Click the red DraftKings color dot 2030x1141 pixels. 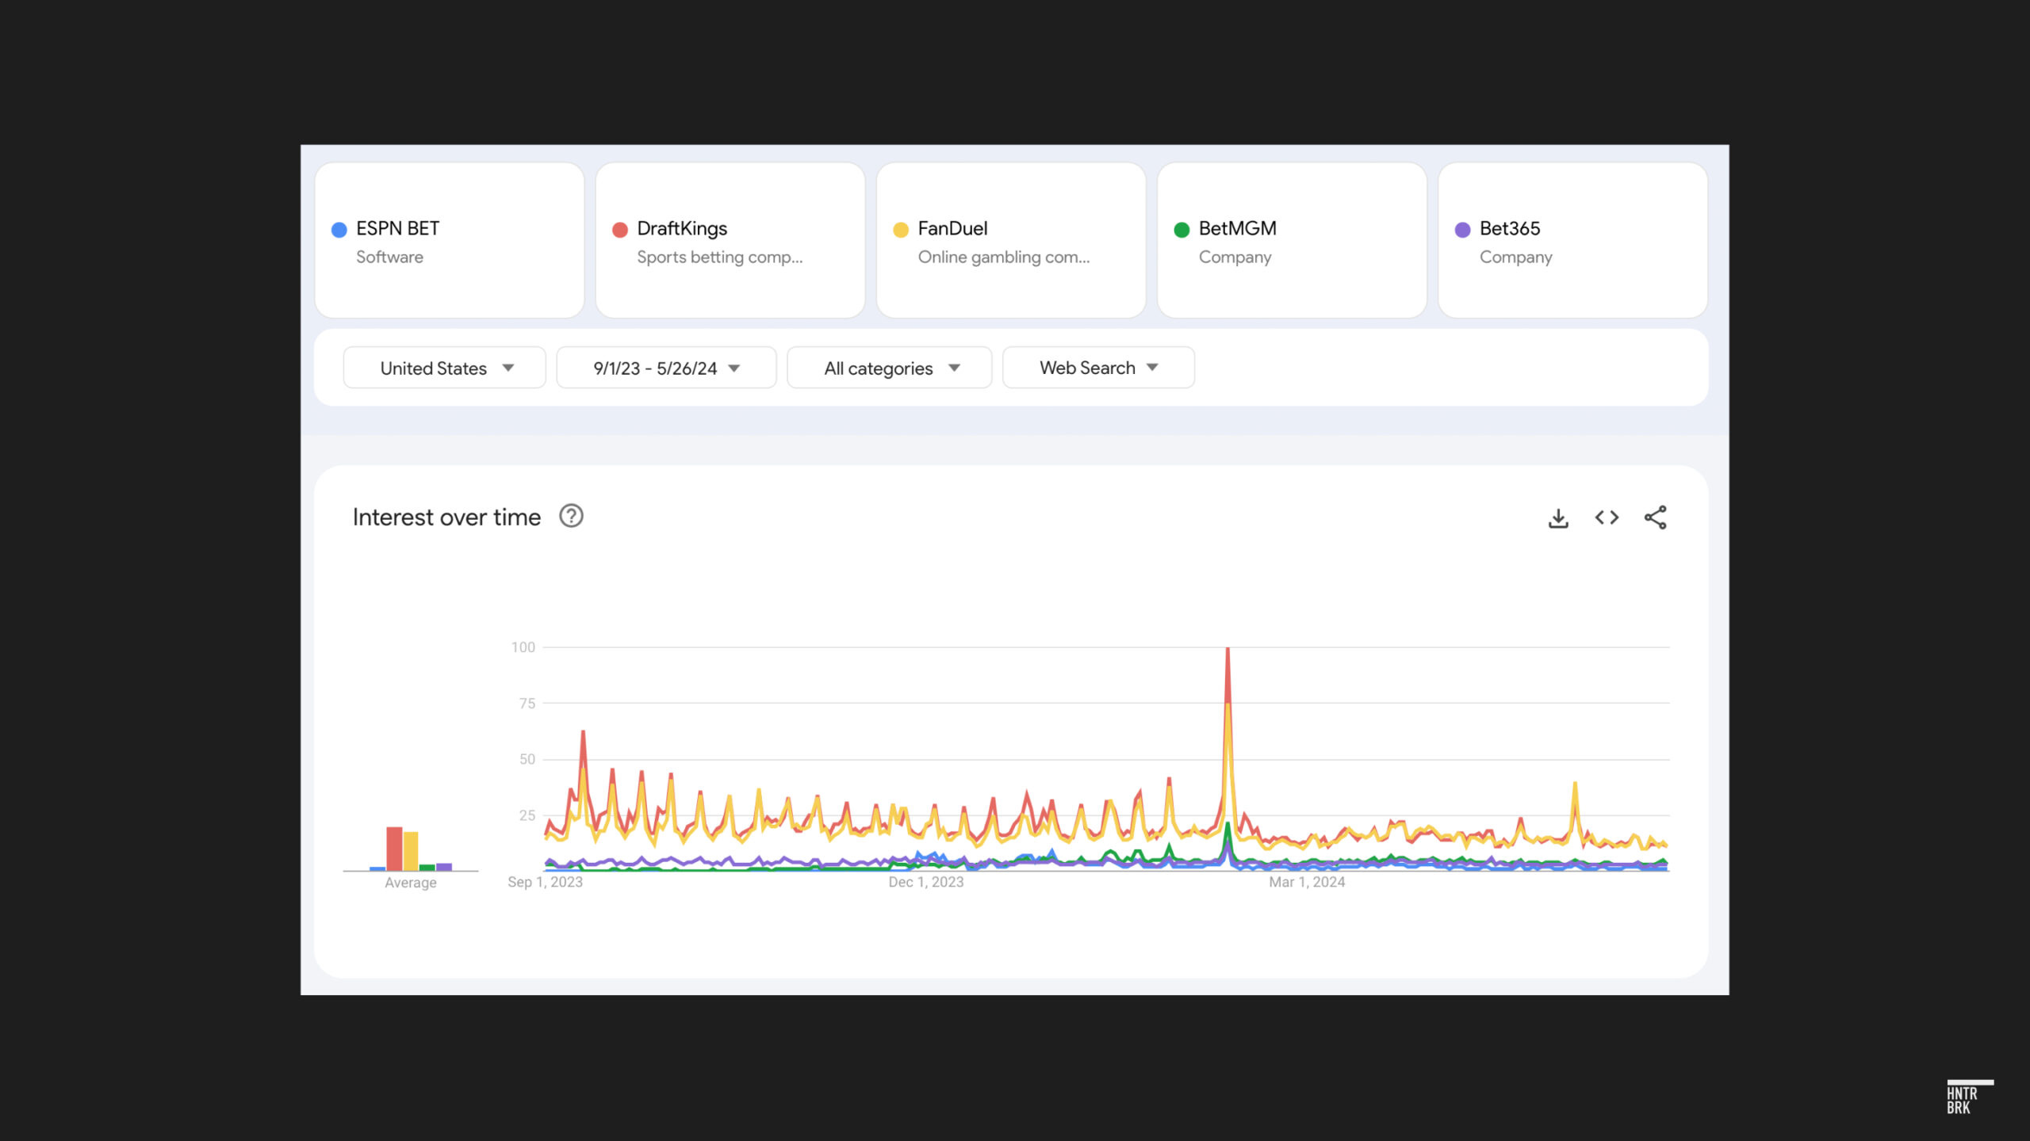point(620,230)
